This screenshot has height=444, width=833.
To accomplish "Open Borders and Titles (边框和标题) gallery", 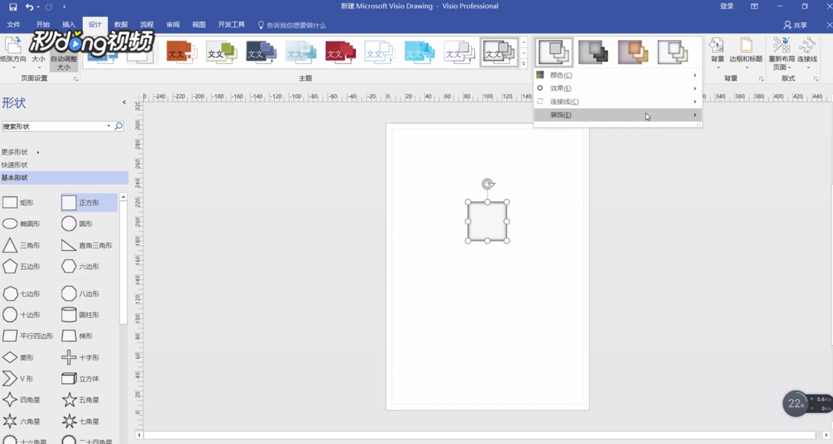I will coord(746,53).
